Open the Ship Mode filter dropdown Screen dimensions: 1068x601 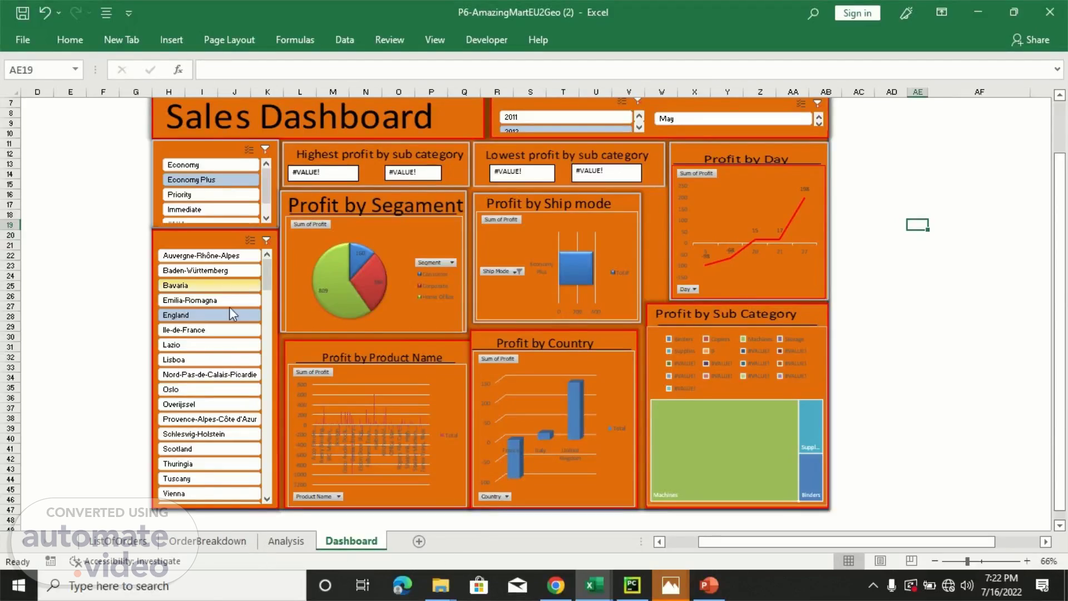(x=502, y=271)
